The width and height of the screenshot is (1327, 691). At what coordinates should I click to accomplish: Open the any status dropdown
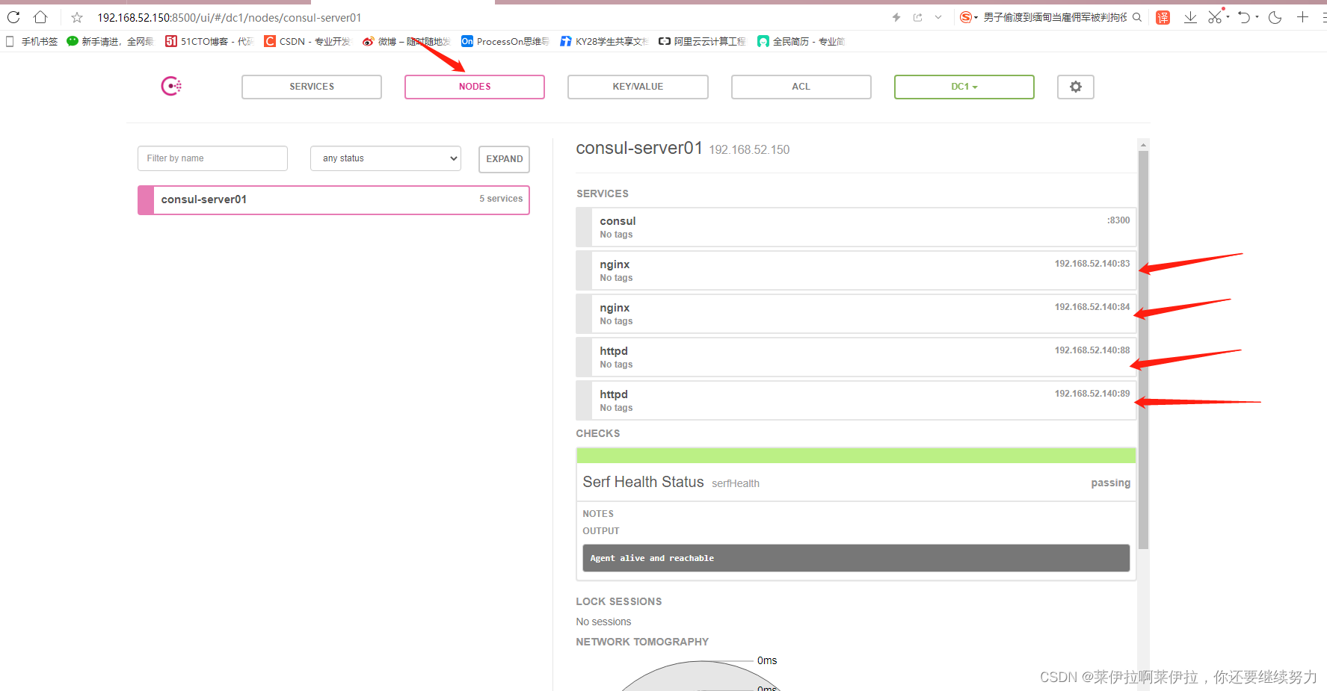pyautogui.click(x=386, y=158)
